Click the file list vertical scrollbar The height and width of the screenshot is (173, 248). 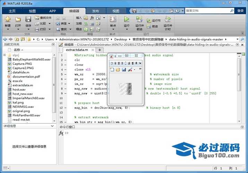54,85
